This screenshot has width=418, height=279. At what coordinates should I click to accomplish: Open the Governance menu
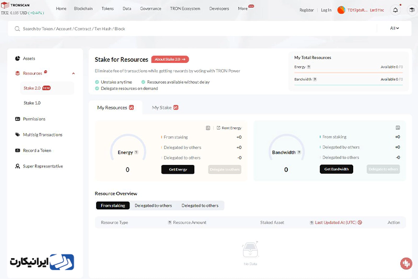pos(150,8)
